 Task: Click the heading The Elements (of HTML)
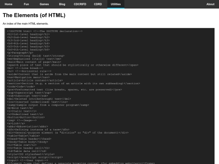click(34, 15)
